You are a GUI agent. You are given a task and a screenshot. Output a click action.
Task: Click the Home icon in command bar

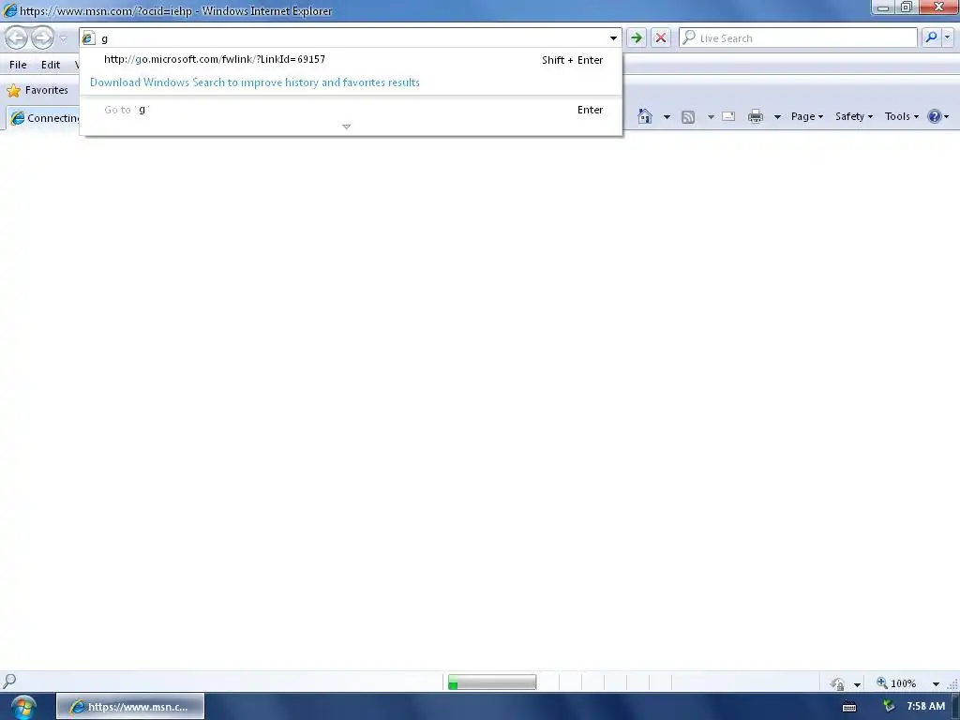644,116
